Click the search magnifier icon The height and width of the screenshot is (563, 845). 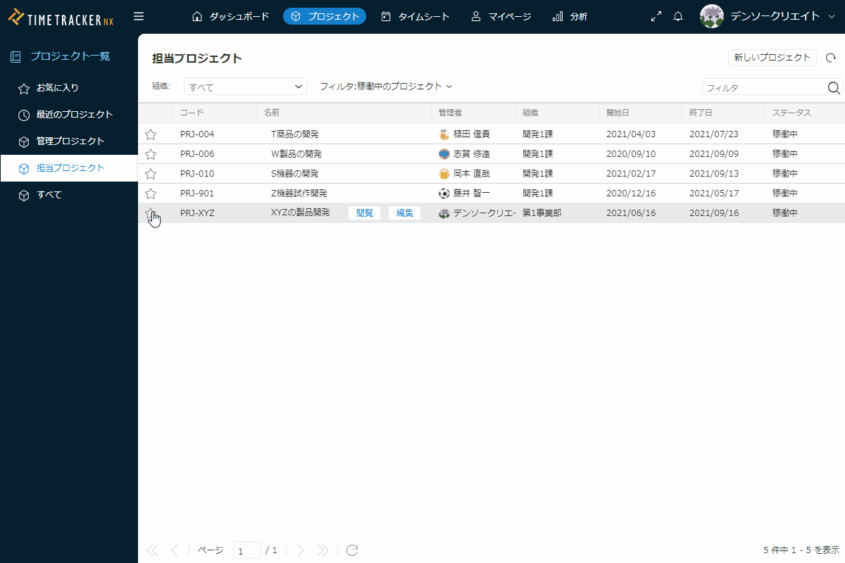pyautogui.click(x=834, y=87)
